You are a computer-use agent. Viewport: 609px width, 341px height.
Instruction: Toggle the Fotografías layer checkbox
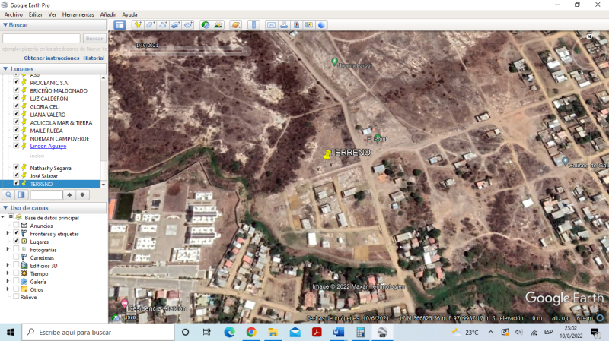[16, 250]
